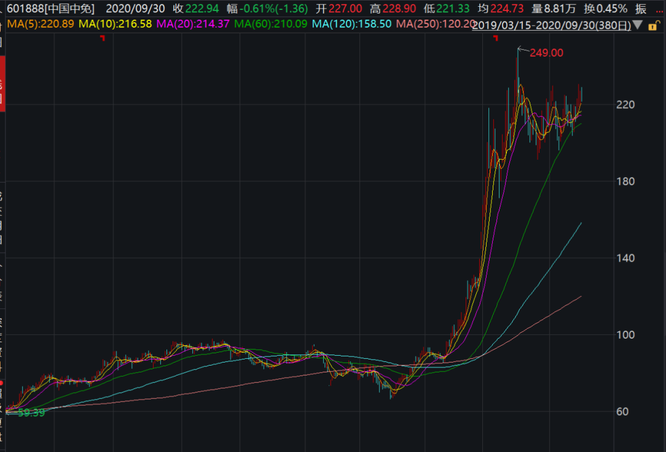Toggle the MA(5) moving average label
666x452 pixels.
pos(40,24)
